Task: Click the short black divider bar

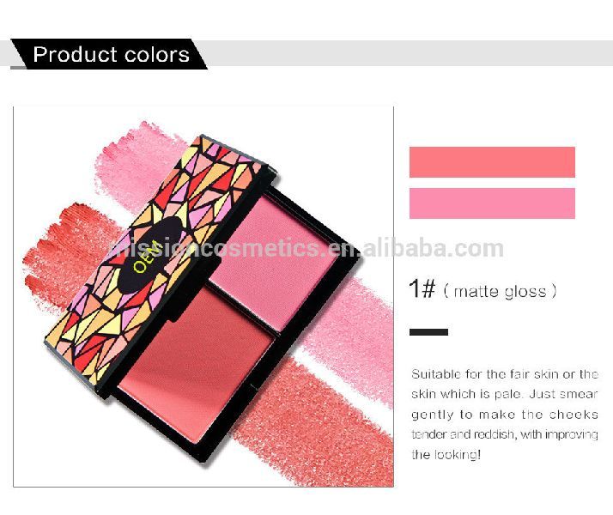Action: [x=428, y=332]
